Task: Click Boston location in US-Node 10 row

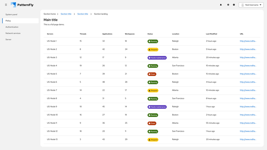Action: click(175, 115)
